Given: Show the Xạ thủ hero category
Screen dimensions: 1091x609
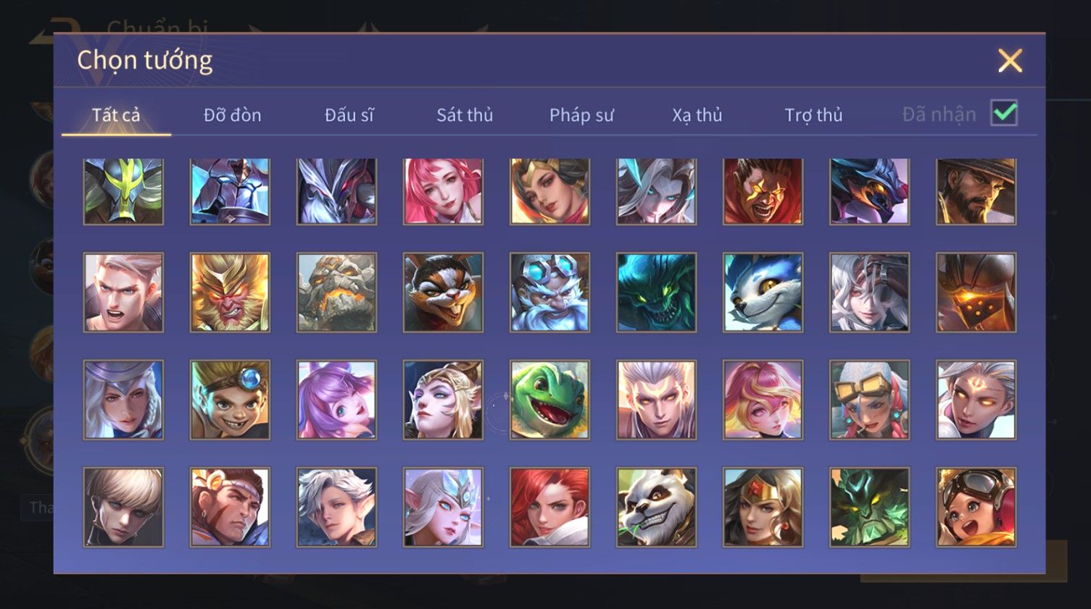Looking at the screenshot, I should click(x=697, y=115).
